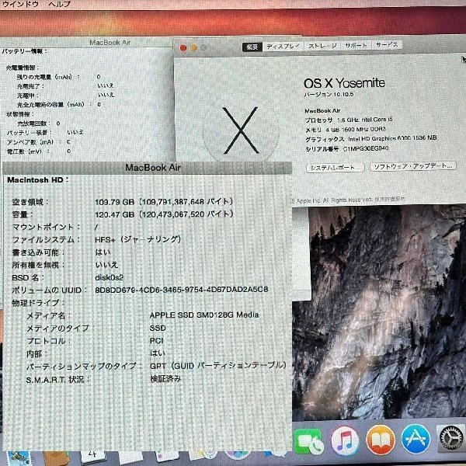Select capacity value 120.47 GB
This screenshot has height=466, width=466.
tap(115, 214)
